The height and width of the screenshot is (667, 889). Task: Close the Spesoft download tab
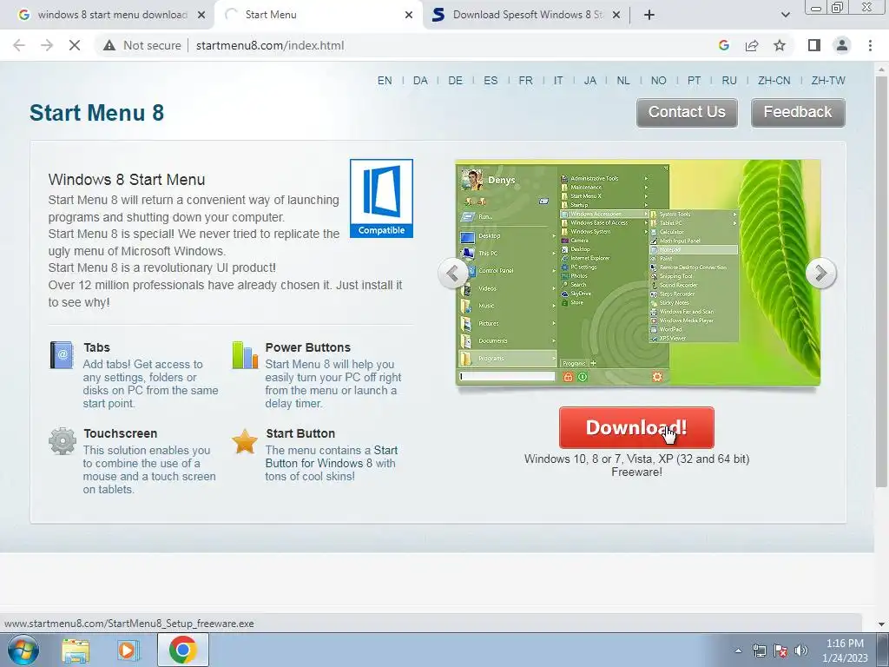pos(616,15)
